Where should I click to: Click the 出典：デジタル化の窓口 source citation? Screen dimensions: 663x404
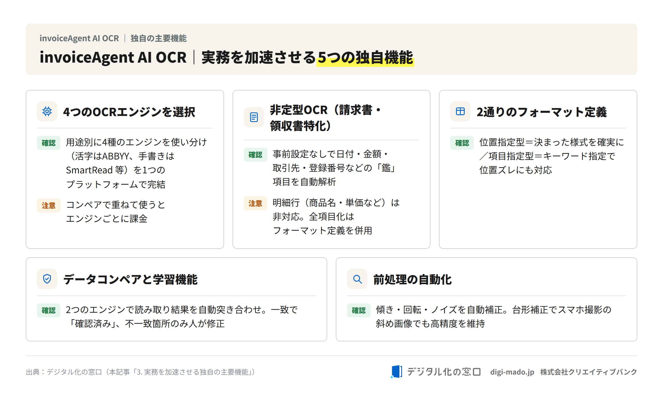pyautogui.click(x=140, y=372)
